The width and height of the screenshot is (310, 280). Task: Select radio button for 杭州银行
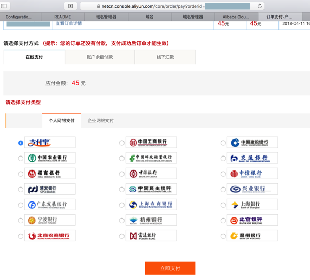coord(122,221)
